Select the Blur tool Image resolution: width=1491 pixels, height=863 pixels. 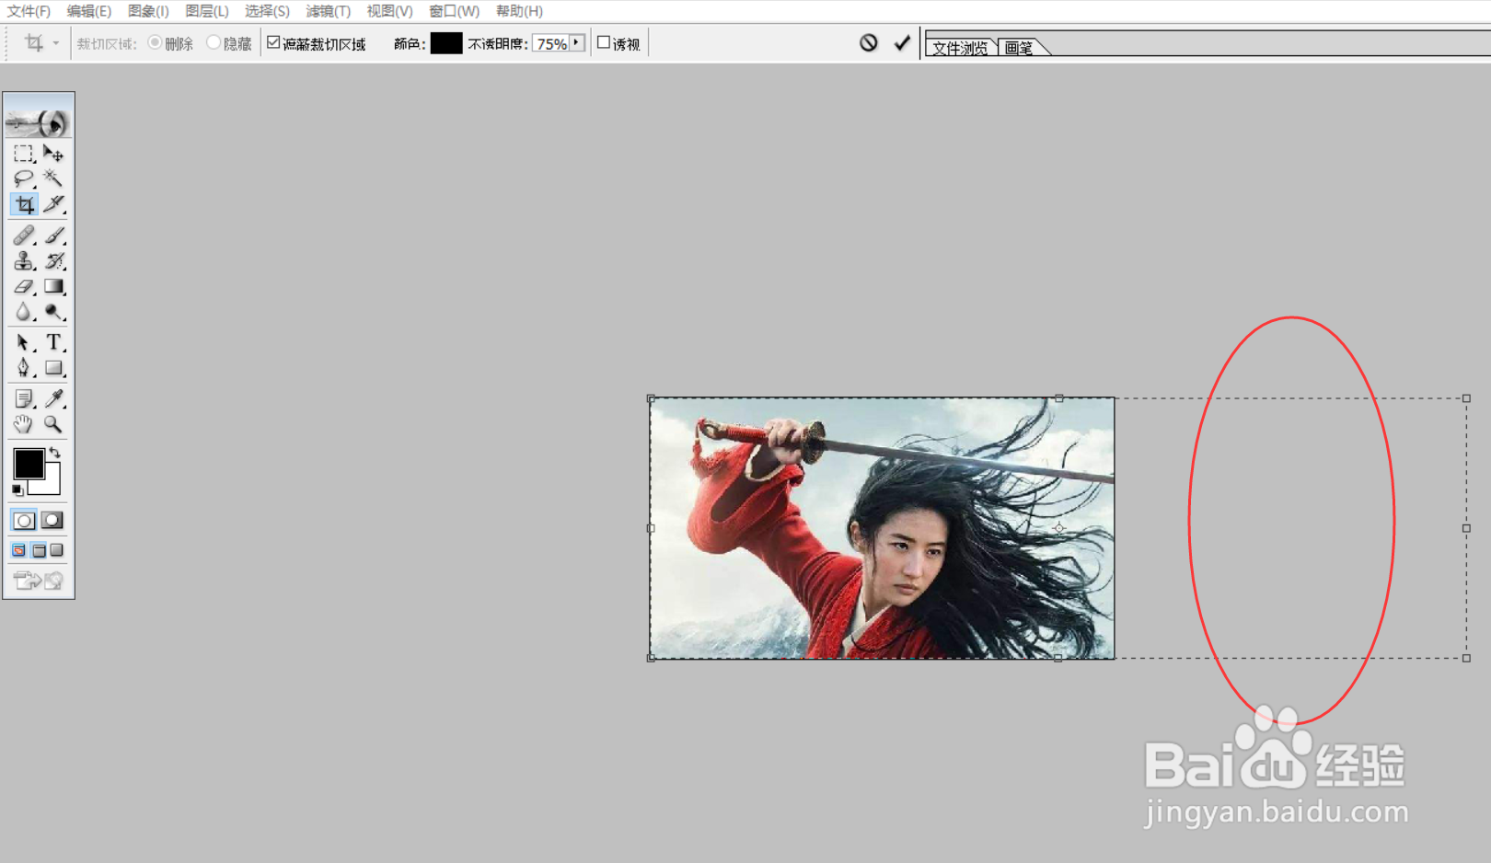pyautogui.click(x=24, y=313)
